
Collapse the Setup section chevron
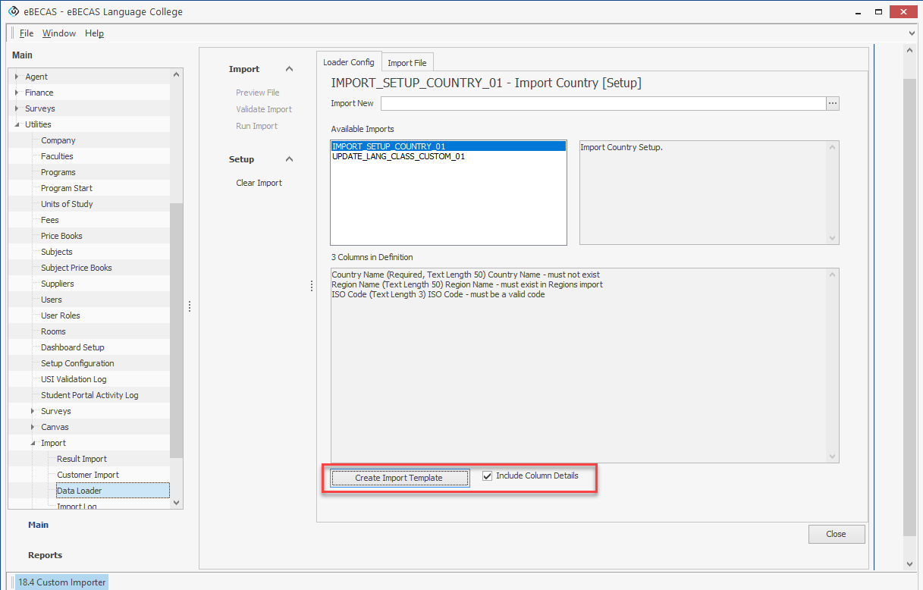(x=289, y=159)
